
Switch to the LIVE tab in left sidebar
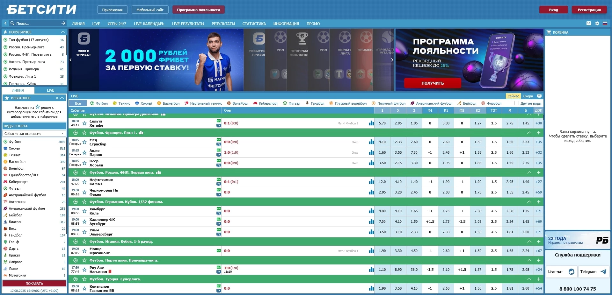[50, 90]
